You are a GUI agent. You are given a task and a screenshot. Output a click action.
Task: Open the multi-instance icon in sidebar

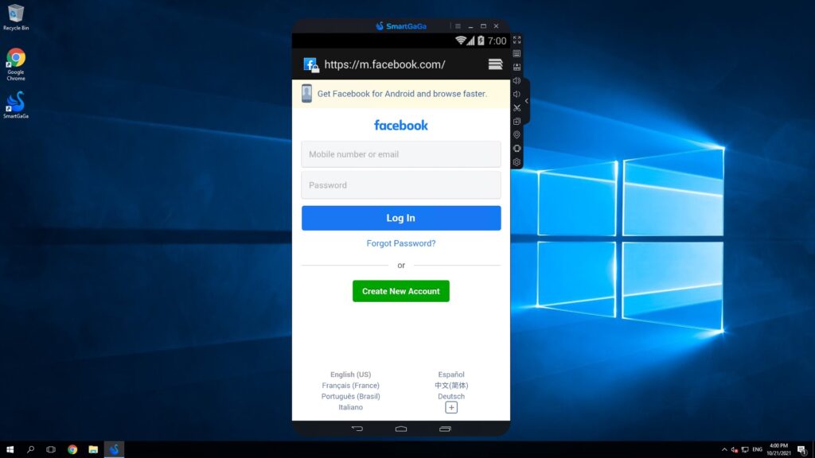click(517, 121)
